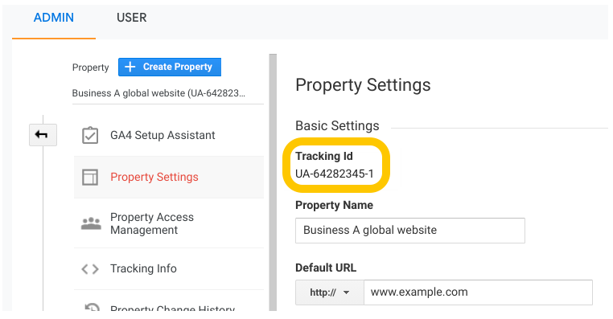The width and height of the screenshot is (613, 319).
Task: Click the GA4 Setup Assistant checklist icon
Action: [x=90, y=135]
